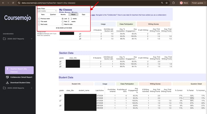This screenshot has height=114, width=207.
Task: Click the Last weeks number input field
Action: point(69,19)
